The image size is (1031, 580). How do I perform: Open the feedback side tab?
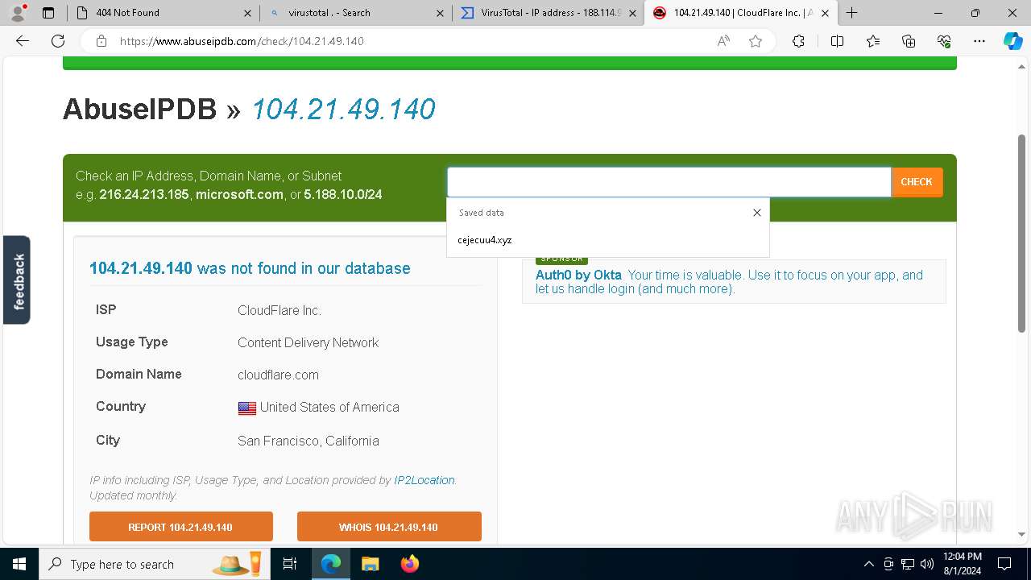17,280
